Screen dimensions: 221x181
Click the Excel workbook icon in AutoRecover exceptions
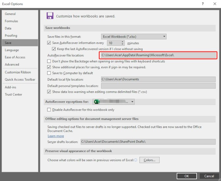97,102
